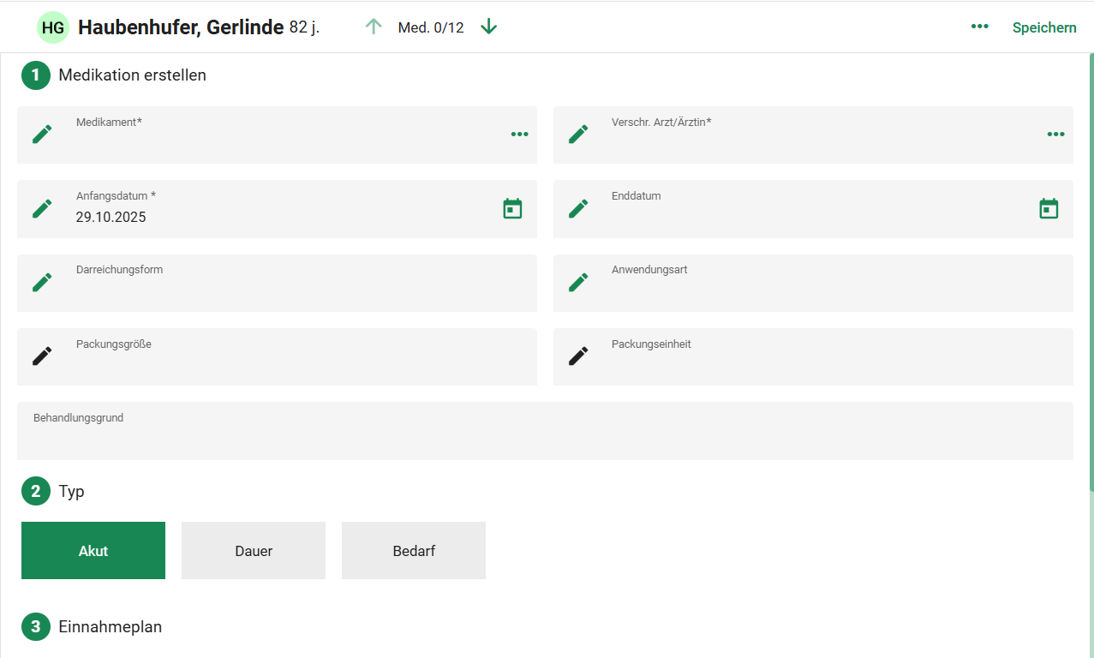The width and height of the screenshot is (1094, 658).
Task: Click the pencil icon beside Packungsgröße
Action: (x=42, y=356)
